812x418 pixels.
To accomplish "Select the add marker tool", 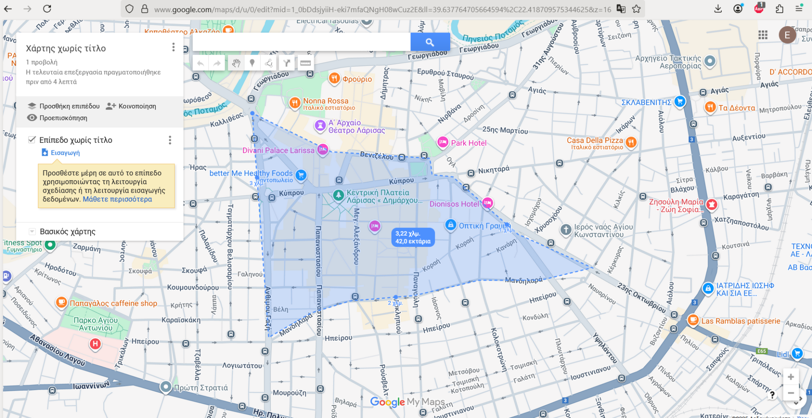I will 252,63.
